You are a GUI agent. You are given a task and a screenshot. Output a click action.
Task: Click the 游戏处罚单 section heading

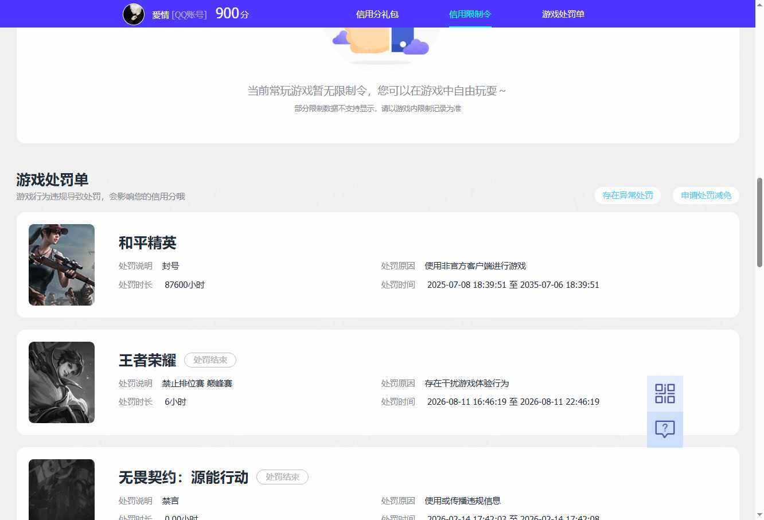(x=52, y=180)
